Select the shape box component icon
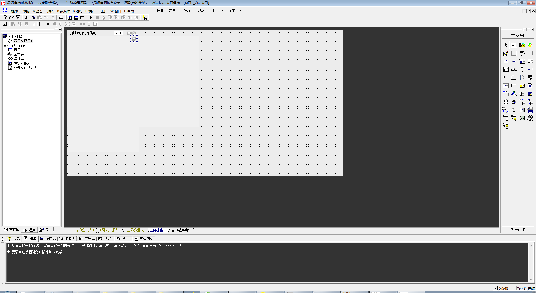The image size is (536, 293). [530, 45]
